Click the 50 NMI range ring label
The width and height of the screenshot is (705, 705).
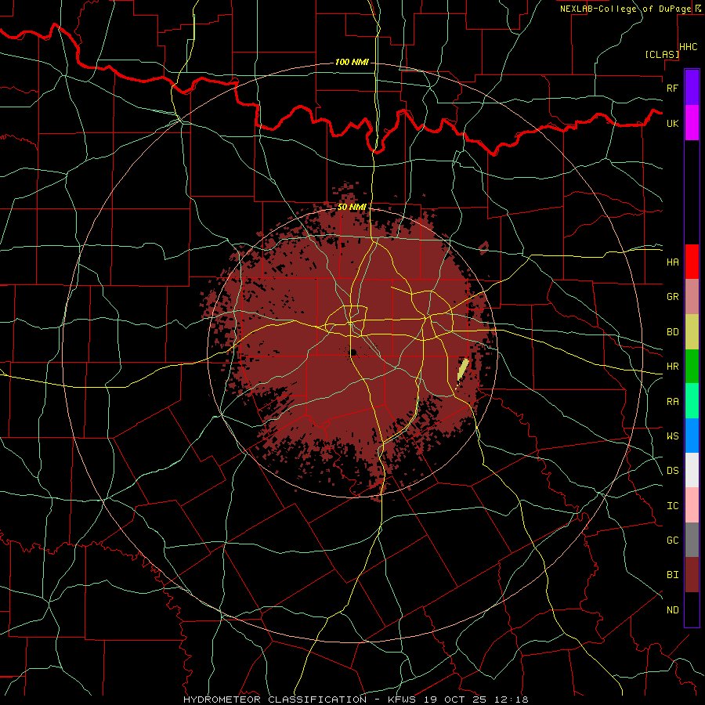pyautogui.click(x=352, y=207)
